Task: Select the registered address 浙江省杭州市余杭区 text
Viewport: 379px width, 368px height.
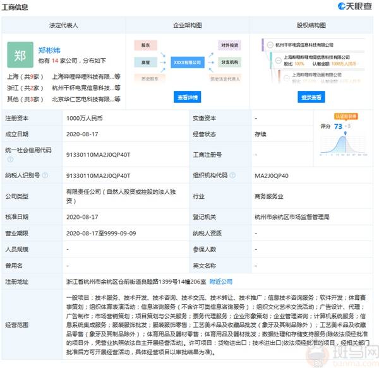Action: [136, 282]
